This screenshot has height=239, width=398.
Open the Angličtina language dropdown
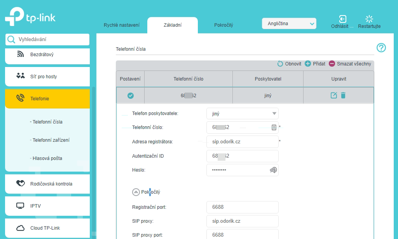289,24
